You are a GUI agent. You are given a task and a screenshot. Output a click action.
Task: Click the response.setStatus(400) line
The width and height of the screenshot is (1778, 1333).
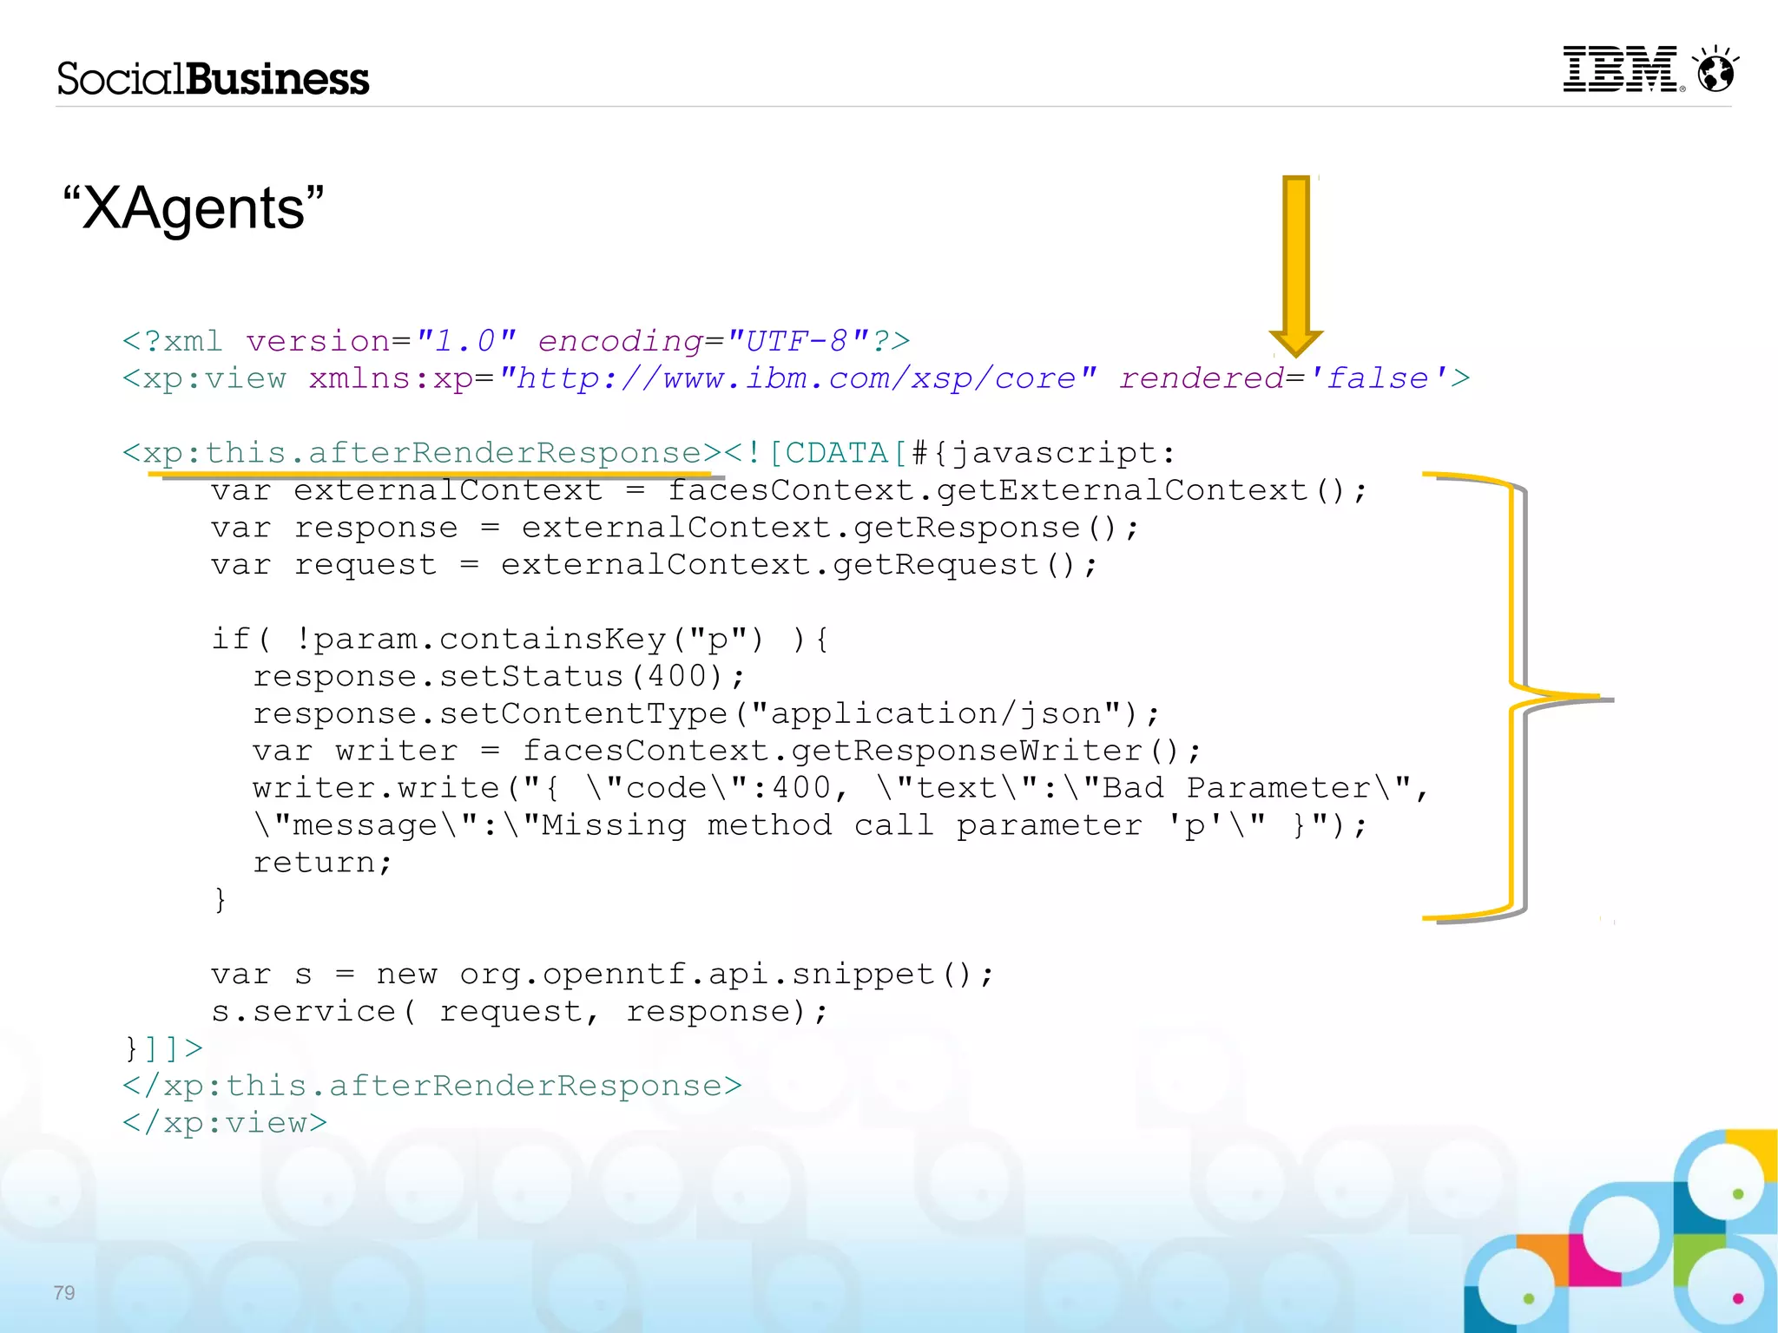[499, 677]
